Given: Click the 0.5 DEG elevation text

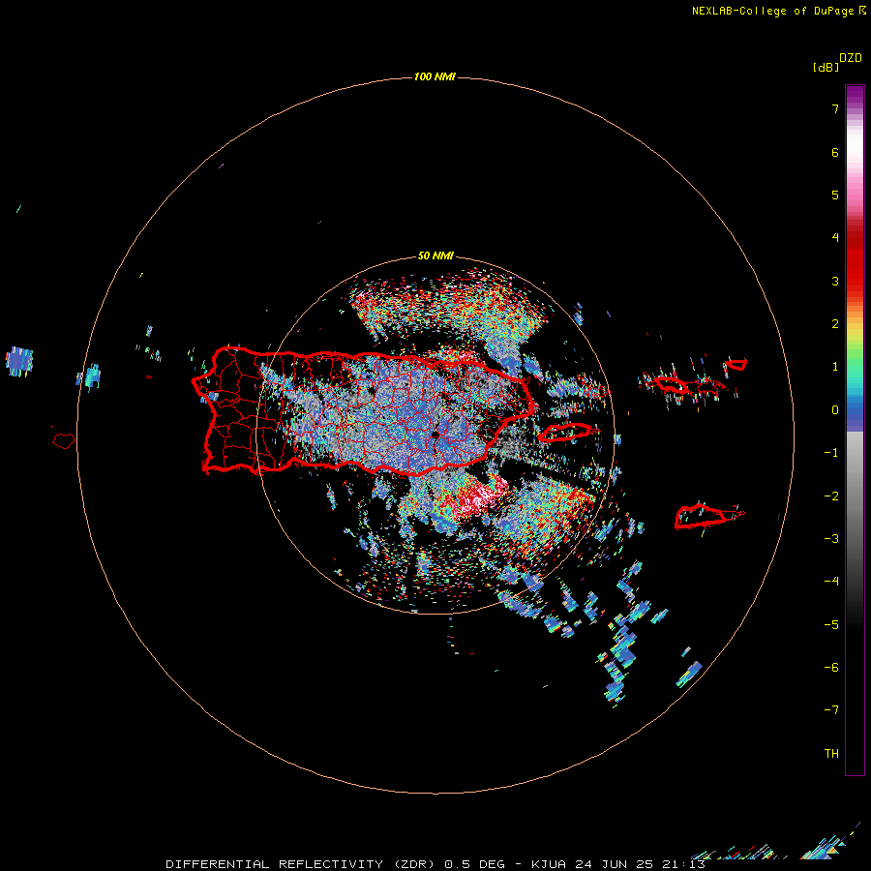Looking at the screenshot, I should (474, 864).
